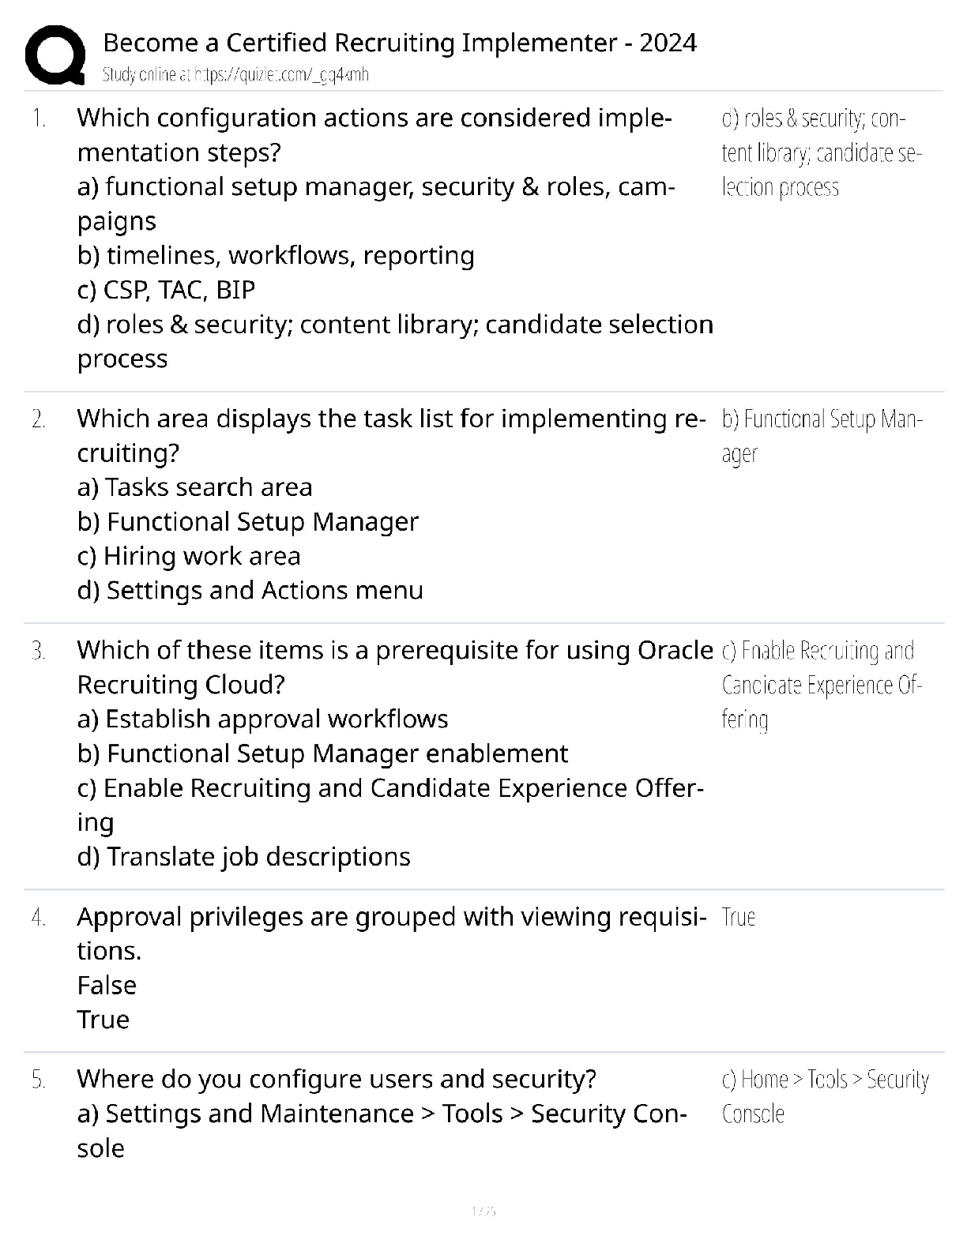Select option 'c) Hiring work area'
Image resolution: width=967 pixels, height=1251 pixels.
[x=189, y=556]
